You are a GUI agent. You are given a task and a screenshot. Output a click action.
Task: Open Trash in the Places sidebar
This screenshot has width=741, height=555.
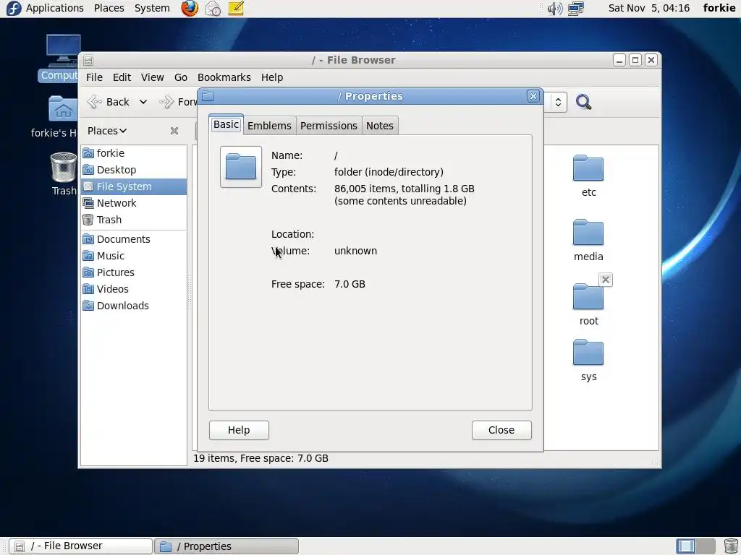[x=134, y=220]
